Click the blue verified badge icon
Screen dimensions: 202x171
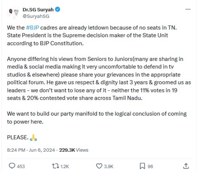(x=58, y=10)
